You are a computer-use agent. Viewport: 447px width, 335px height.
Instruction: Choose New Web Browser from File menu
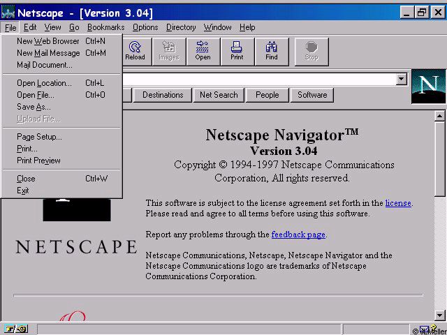click(x=61, y=41)
